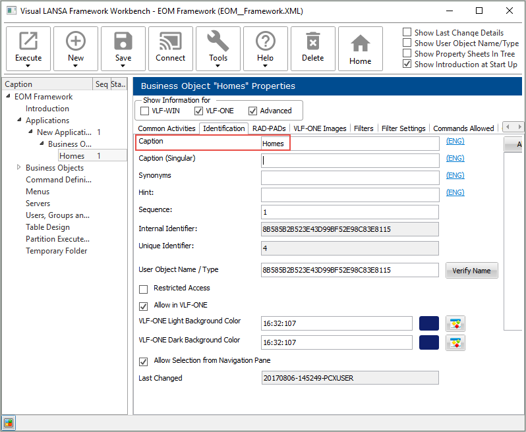Click the Verify Name button

point(471,271)
